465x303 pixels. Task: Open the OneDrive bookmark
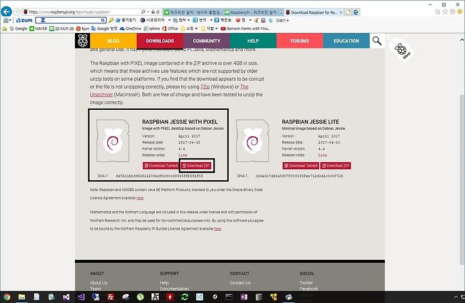point(130,28)
